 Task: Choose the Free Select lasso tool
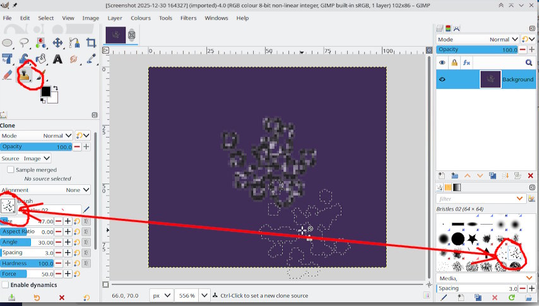(24, 43)
